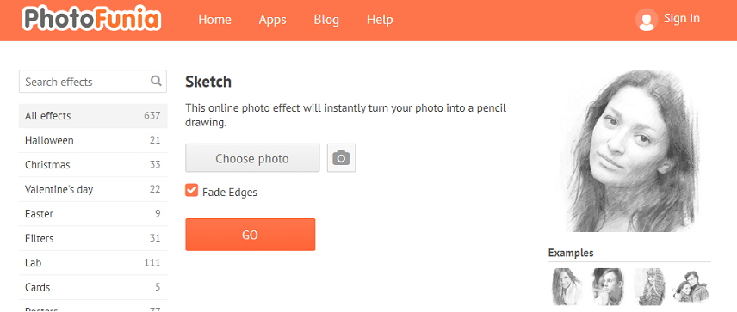This screenshot has width=737, height=312.
Task: Open the first example thumbnail
Action: coord(566,285)
